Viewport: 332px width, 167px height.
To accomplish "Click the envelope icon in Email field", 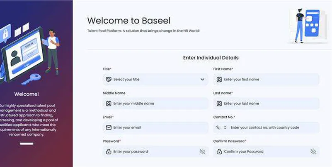I will pos(109,127).
